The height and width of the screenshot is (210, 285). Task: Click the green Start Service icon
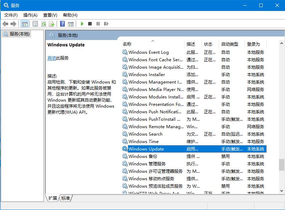click(x=82, y=24)
